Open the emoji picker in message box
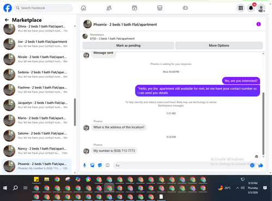 [x=252, y=165]
